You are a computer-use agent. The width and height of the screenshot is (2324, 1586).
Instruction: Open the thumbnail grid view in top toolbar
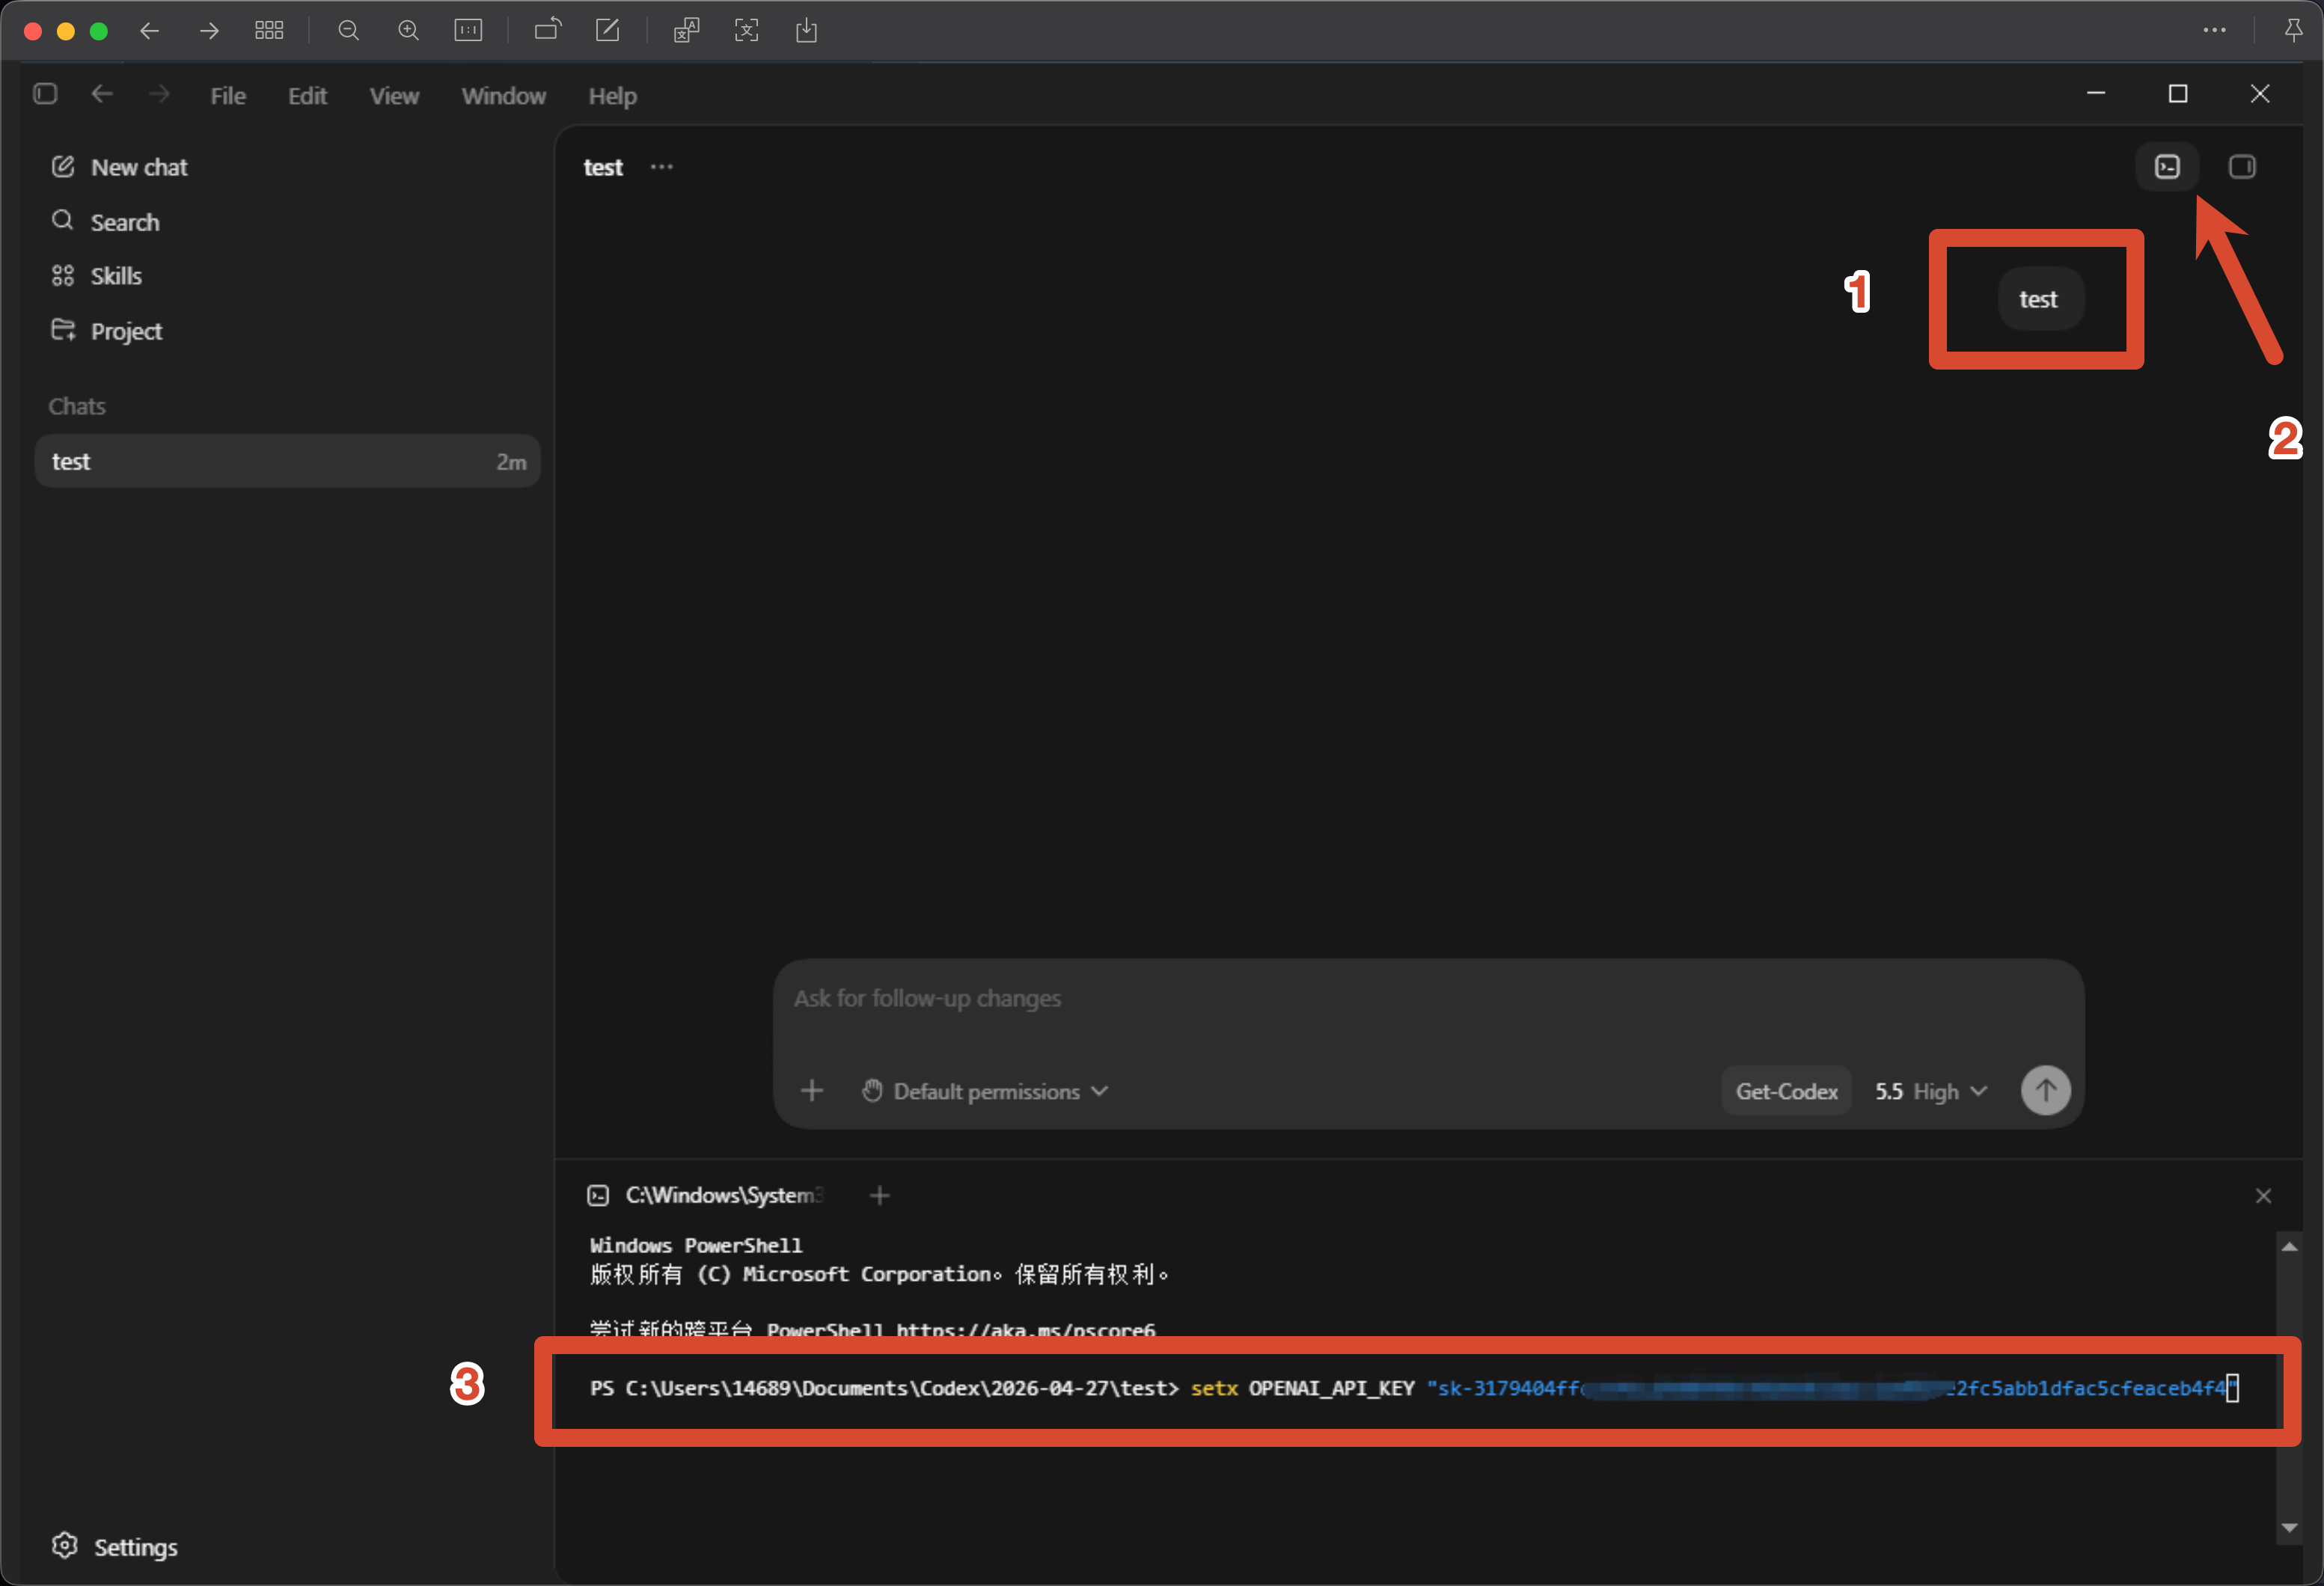[x=269, y=31]
